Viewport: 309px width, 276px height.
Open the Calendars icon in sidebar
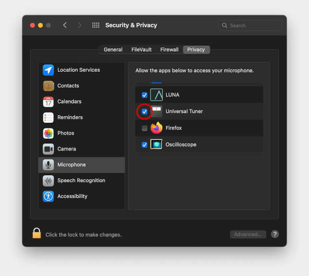(49, 102)
